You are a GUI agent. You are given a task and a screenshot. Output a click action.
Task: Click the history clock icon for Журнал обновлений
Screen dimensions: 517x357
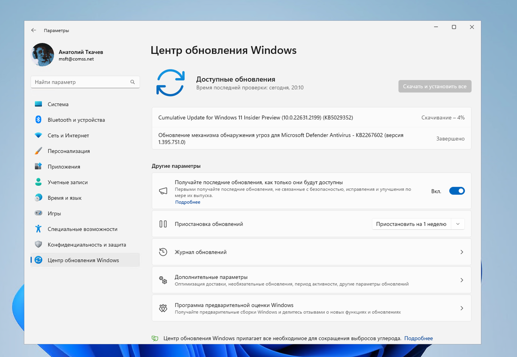[x=163, y=252]
